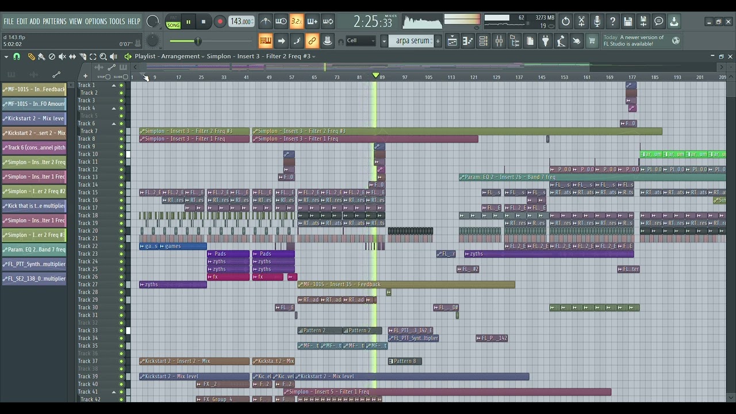736x414 pixels.
Task: Select the zoom magnifier tool in playlist
Action: 103,56
